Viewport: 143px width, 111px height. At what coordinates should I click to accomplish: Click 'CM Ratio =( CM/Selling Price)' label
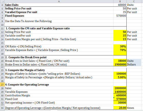pyautogui.click(x=23, y=46)
